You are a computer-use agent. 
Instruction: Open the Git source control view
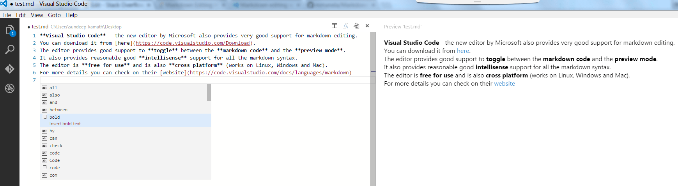(10, 69)
